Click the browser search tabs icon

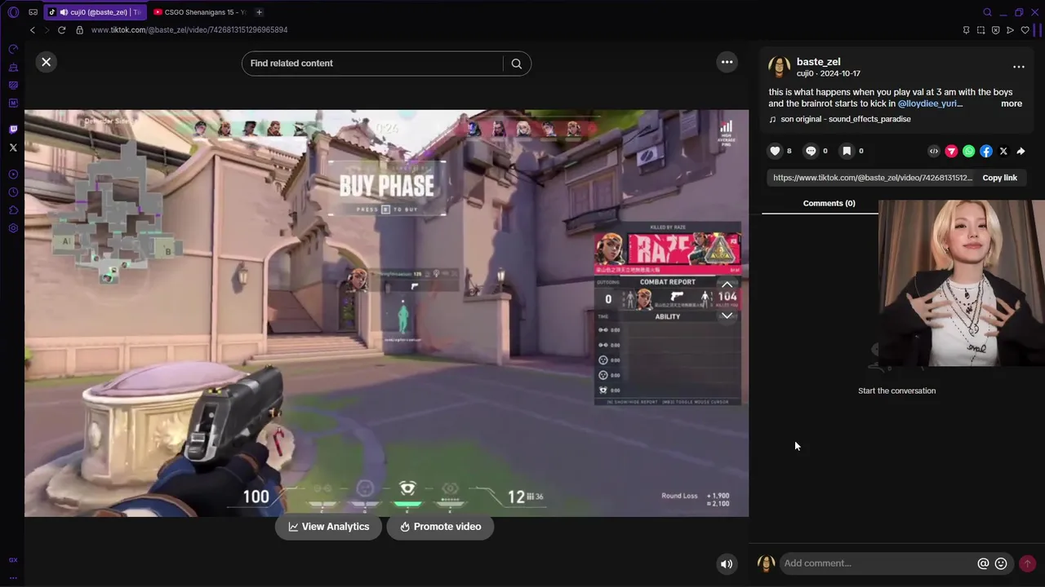[x=987, y=12]
